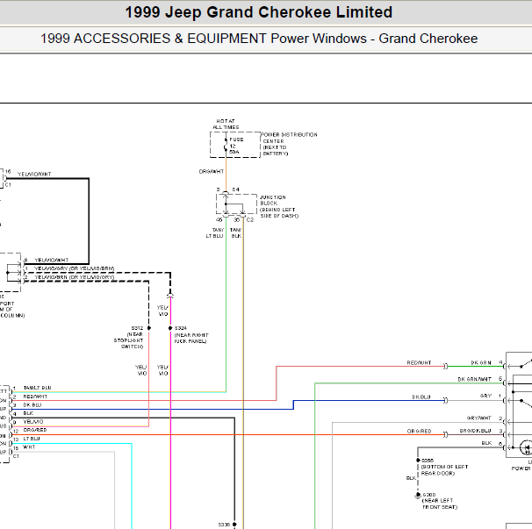The image size is (532, 529).
Task: Click the "LT BLU" wire label
Action: click(x=32, y=439)
